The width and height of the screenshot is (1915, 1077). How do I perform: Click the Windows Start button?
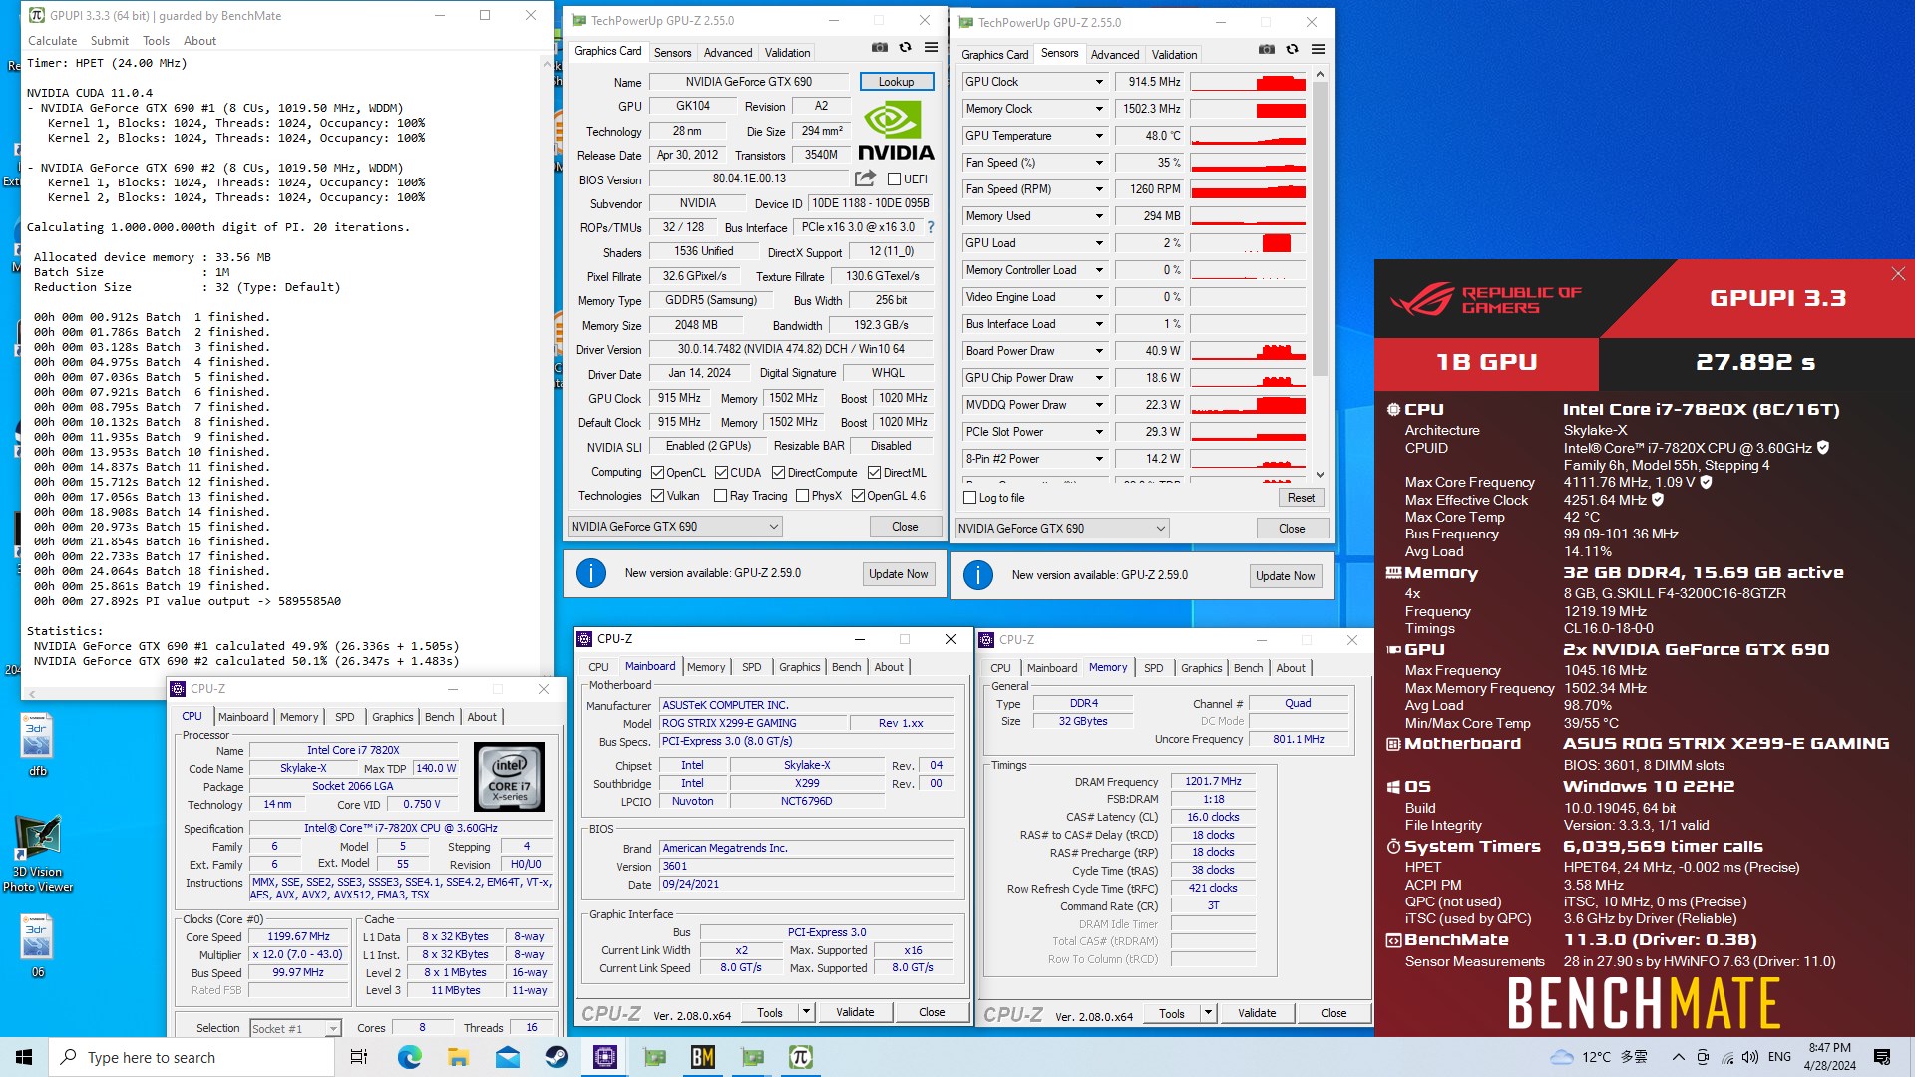[x=24, y=1057]
